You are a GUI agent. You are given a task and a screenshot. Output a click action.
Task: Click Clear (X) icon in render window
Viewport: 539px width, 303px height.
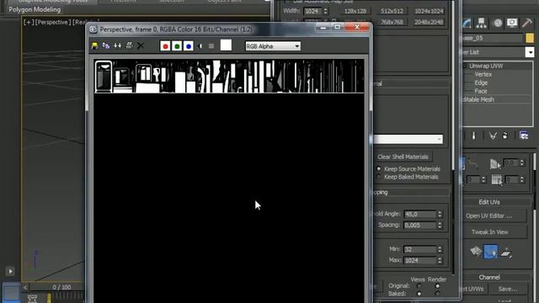click(141, 45)
